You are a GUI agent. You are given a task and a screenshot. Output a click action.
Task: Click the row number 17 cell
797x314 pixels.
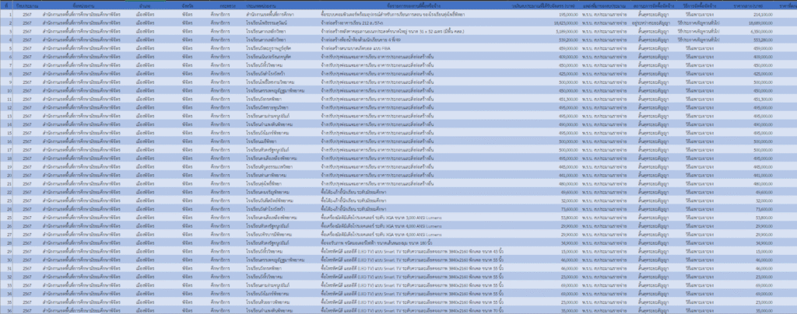pyautogui.click(x=7, y=150)
